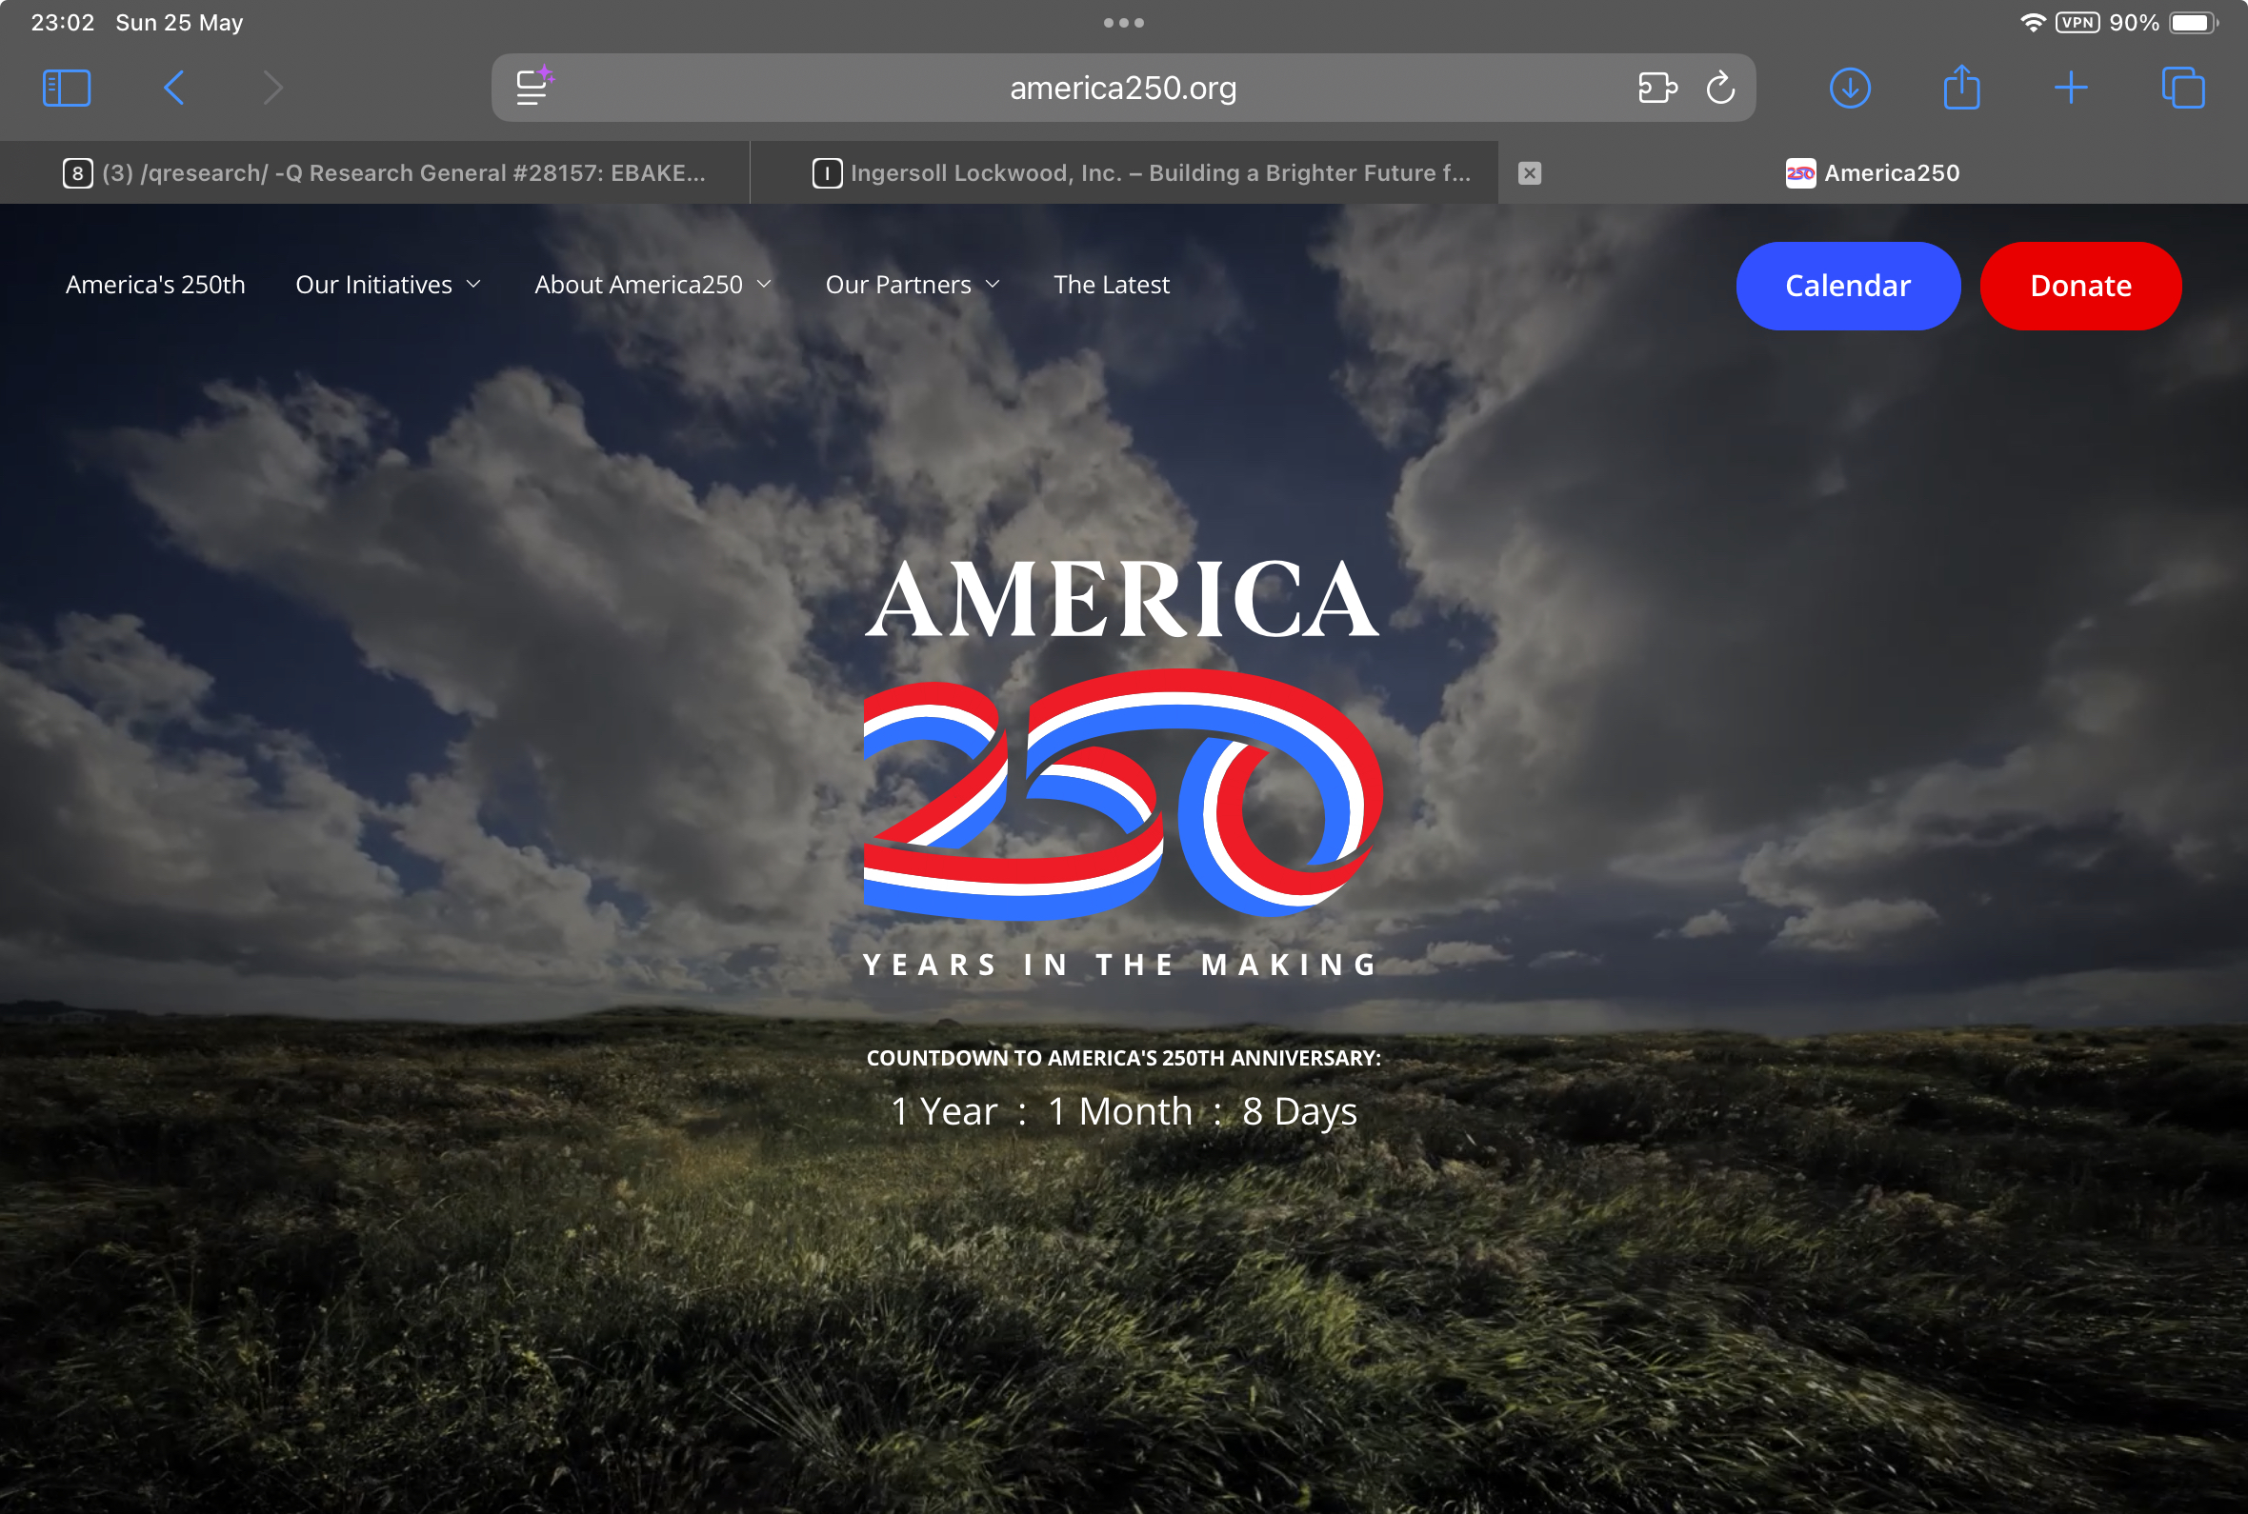The image size is (2248, 1514).
Task: Go forward with the forward arrow
Action: tap(273, 88)
